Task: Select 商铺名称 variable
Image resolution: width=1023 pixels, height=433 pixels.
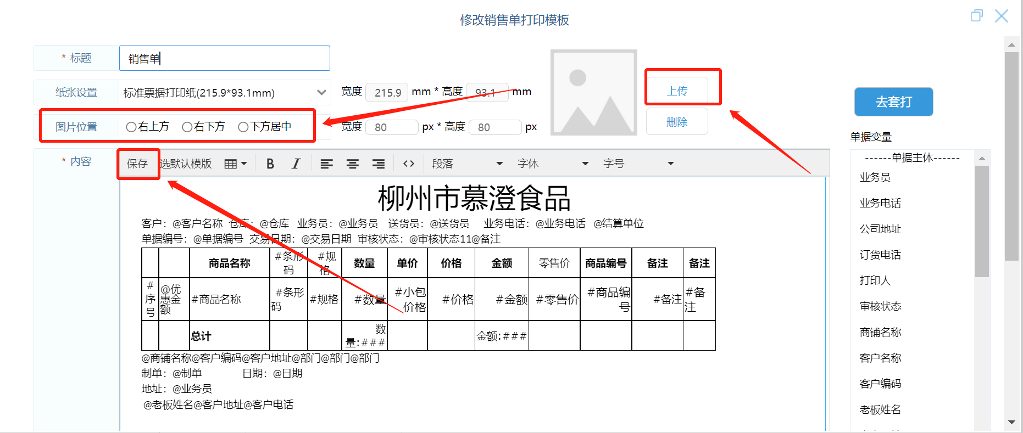Action: 880,332
